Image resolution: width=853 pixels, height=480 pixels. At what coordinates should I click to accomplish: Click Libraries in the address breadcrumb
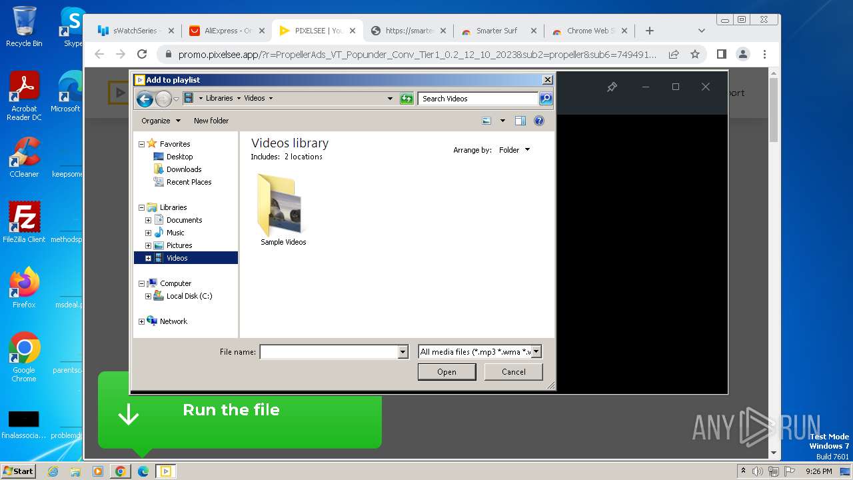tap(219, 98)
